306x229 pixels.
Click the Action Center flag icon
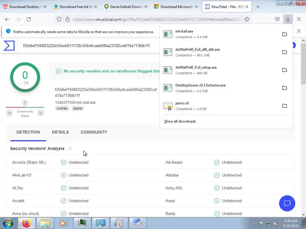tap(261, 223)
